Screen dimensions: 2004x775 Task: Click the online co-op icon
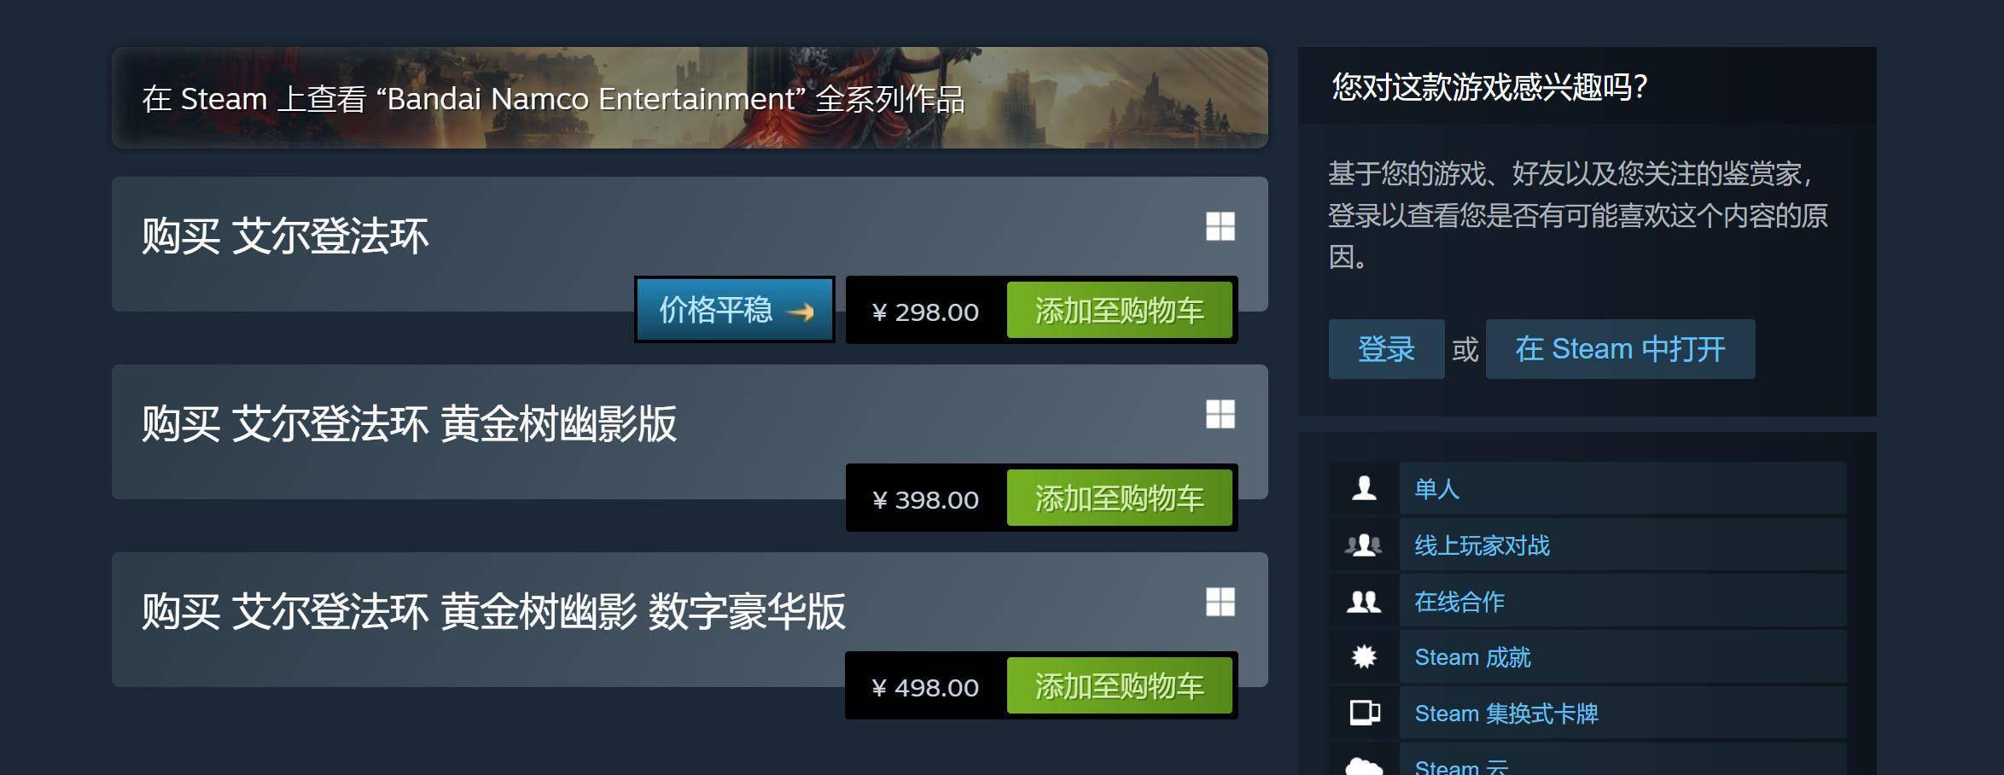1364,601
